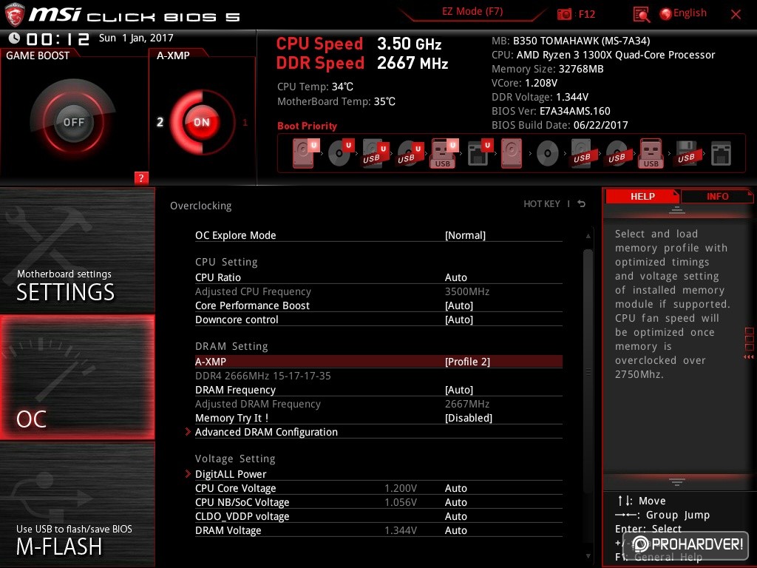Select the CPU Core Voltage Auto field
The height and width of the screenshot is (568, 757).
[x=455, y=488]
